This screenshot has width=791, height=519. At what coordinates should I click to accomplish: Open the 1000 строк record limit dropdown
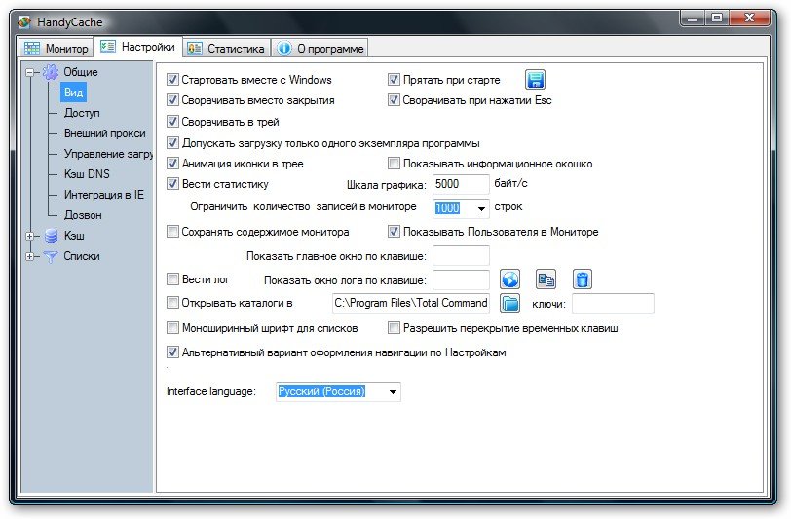click(x=481, y=208)
